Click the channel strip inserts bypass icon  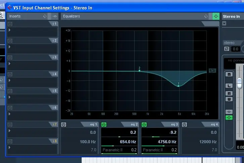click(229, 112)
